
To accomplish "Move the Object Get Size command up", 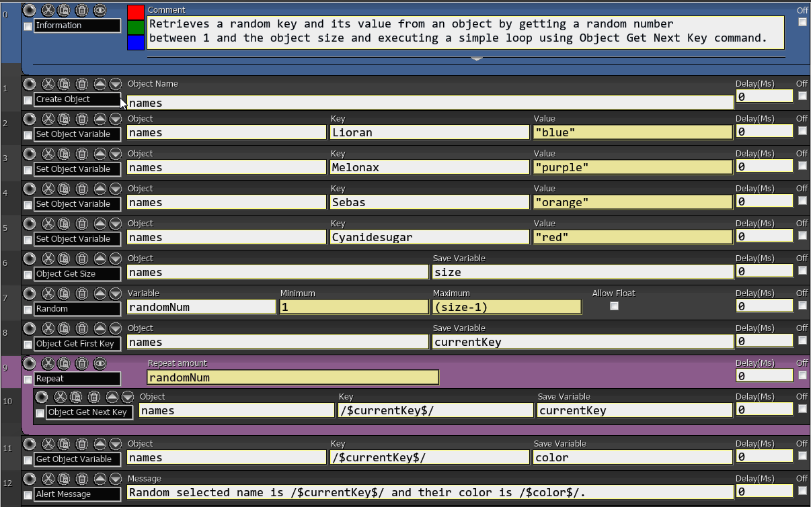I will [100, 259].
